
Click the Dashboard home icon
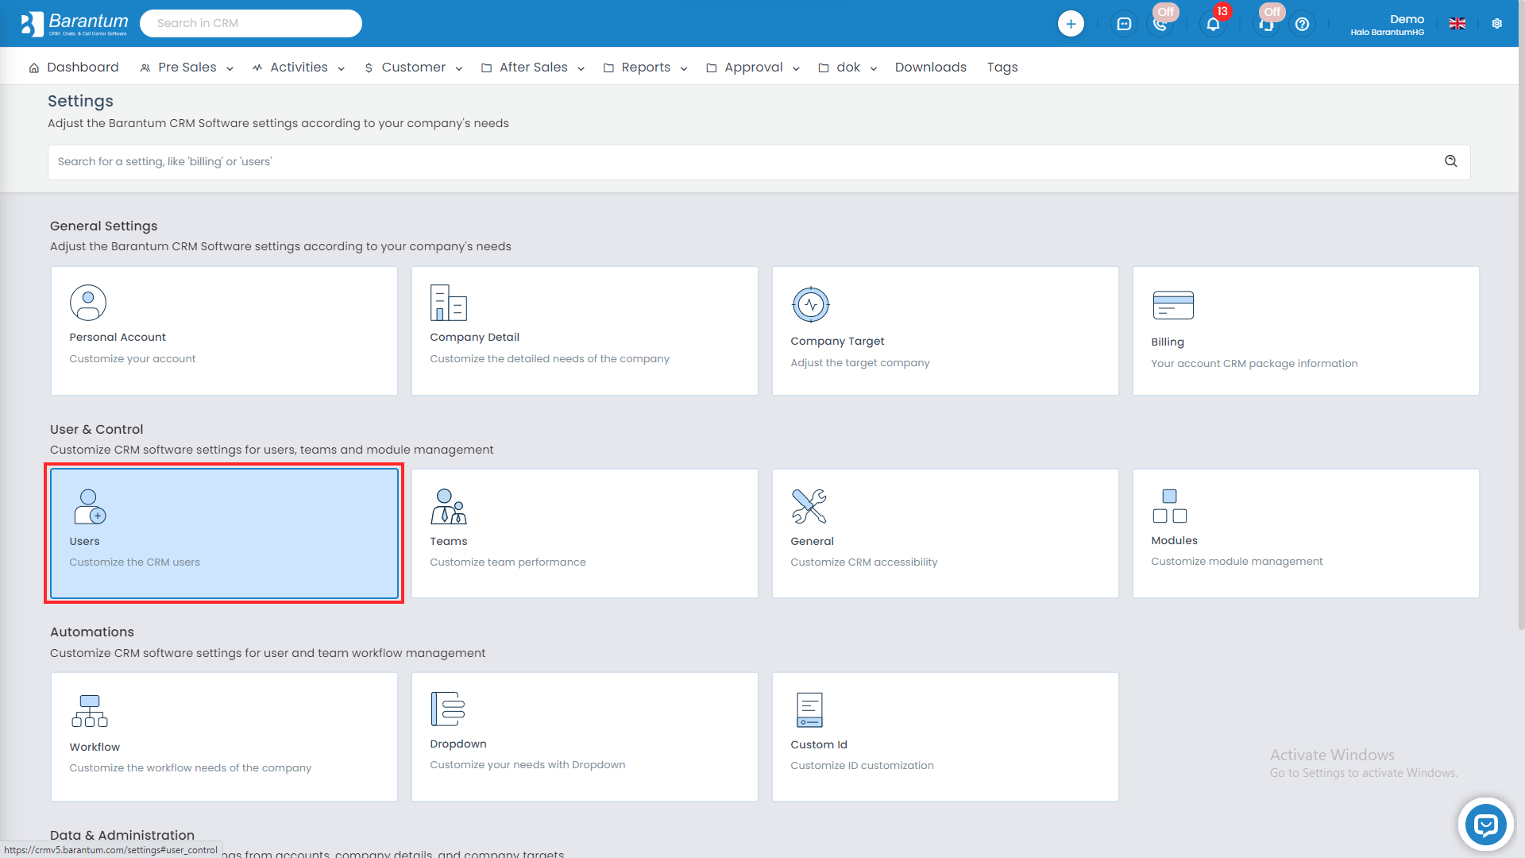pyautogui.click(x=34, y=68)
